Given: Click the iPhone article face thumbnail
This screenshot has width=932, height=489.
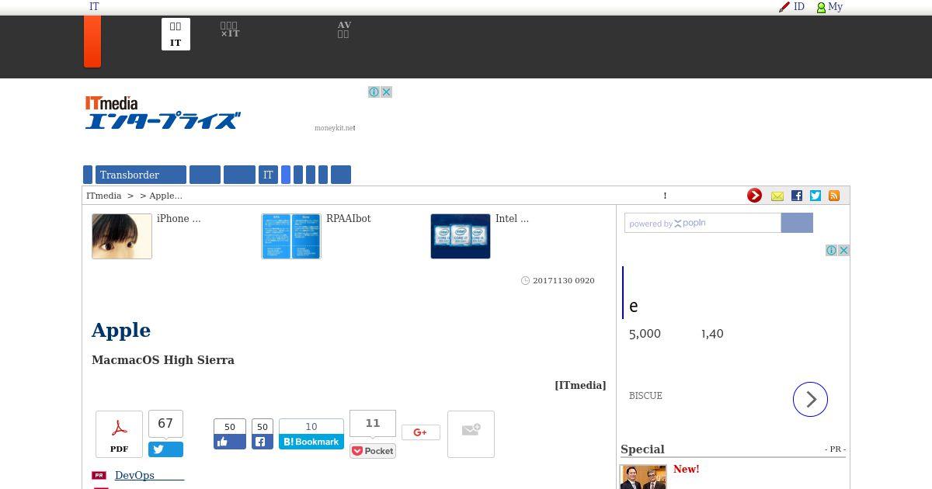Looking at the screenshot, I should pos(122,236).
